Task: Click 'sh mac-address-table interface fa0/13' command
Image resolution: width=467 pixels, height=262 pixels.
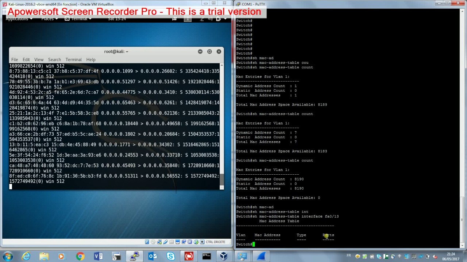Action: [x=295, y=216]
